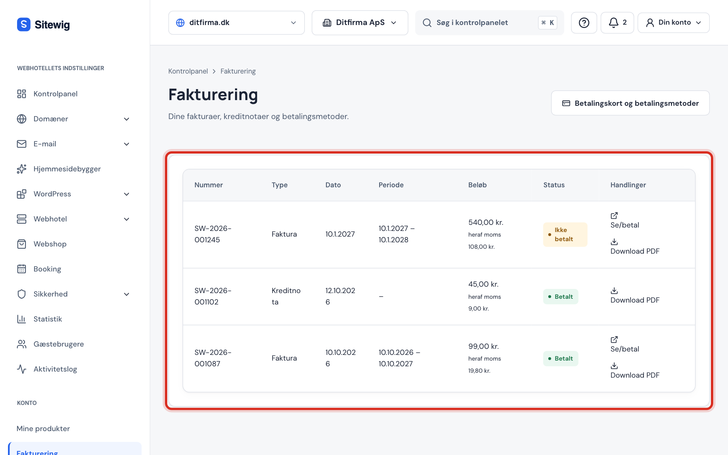This screenshot has width=728, height=455.
Task: Click the Ikke betalt status badge
Action: pyautogui.click(x=565, y=235)
